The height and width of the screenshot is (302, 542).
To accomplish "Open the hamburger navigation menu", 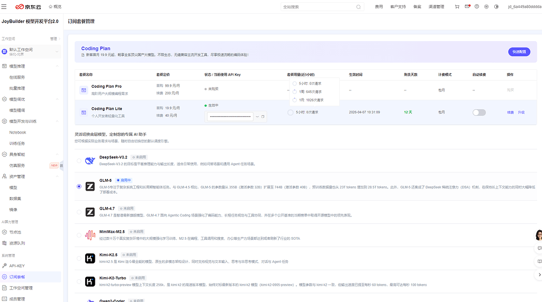I will pos(4,6).
